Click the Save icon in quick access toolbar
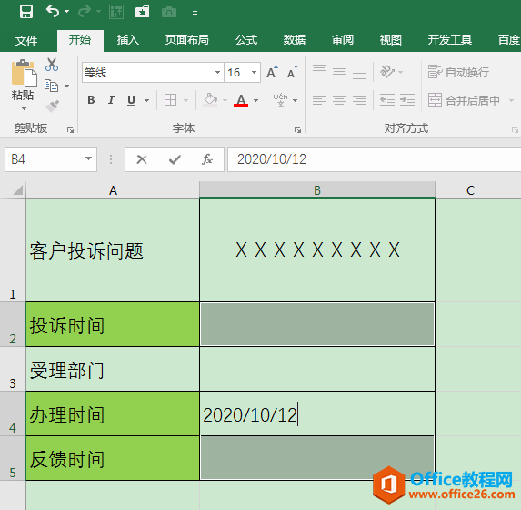 click(26, 13)
